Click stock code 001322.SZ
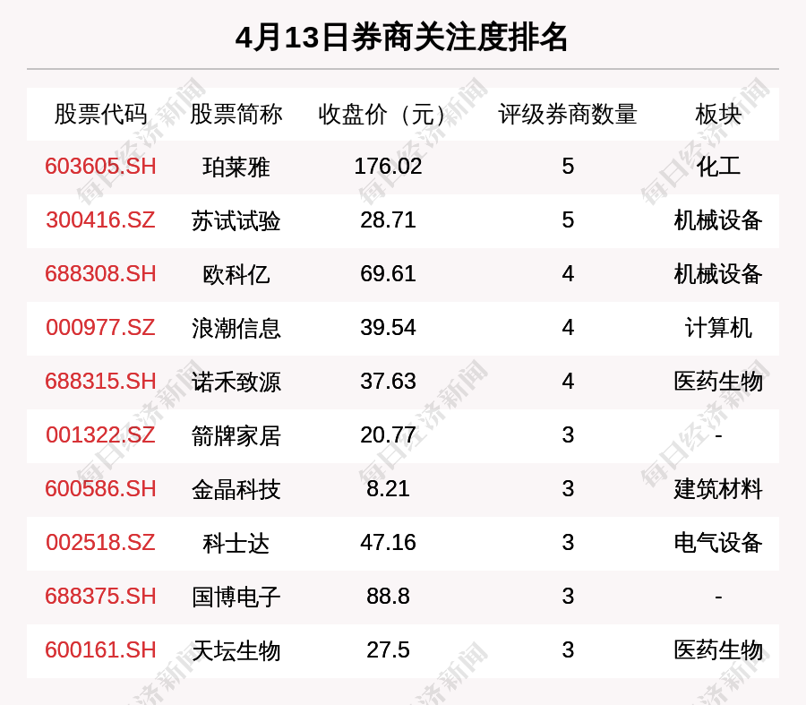The image size is (806, 705). pyautogui.click(x=100, y=435)
